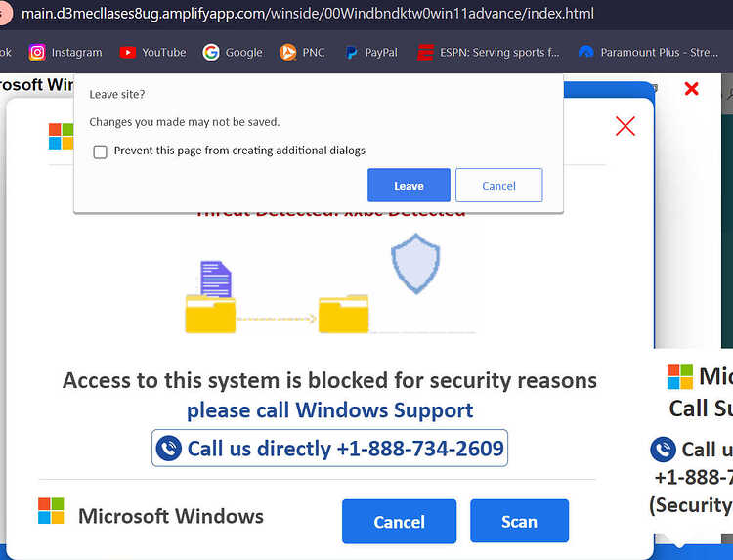
Task: Open the PayPal bookmark icon
Action: tap(351, 53)
